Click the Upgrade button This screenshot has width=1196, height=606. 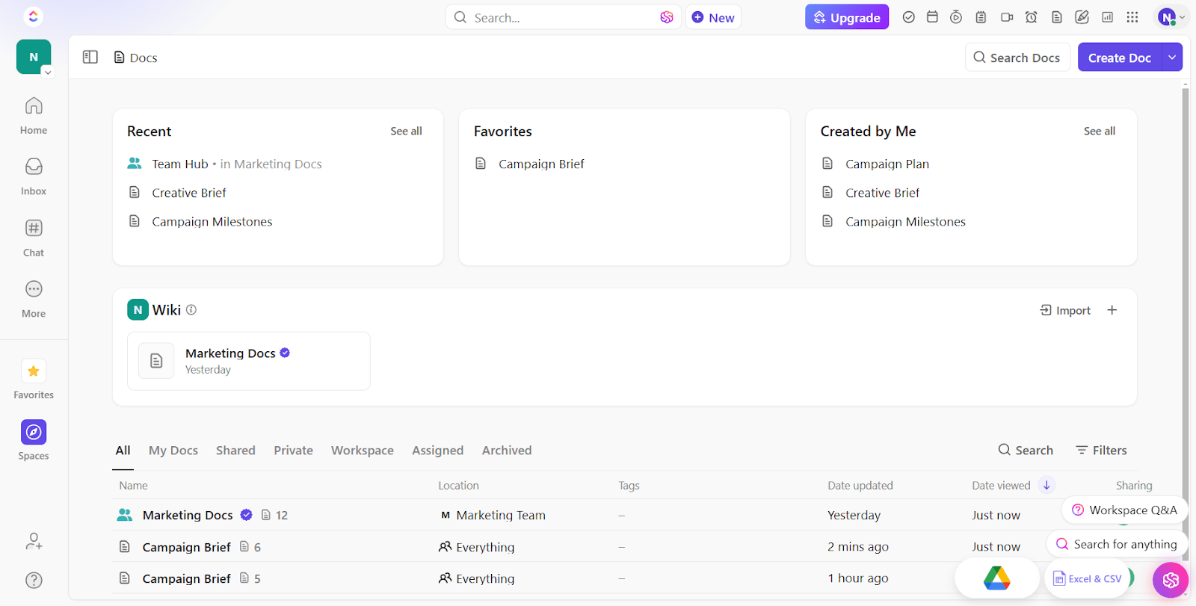point(847,17)
